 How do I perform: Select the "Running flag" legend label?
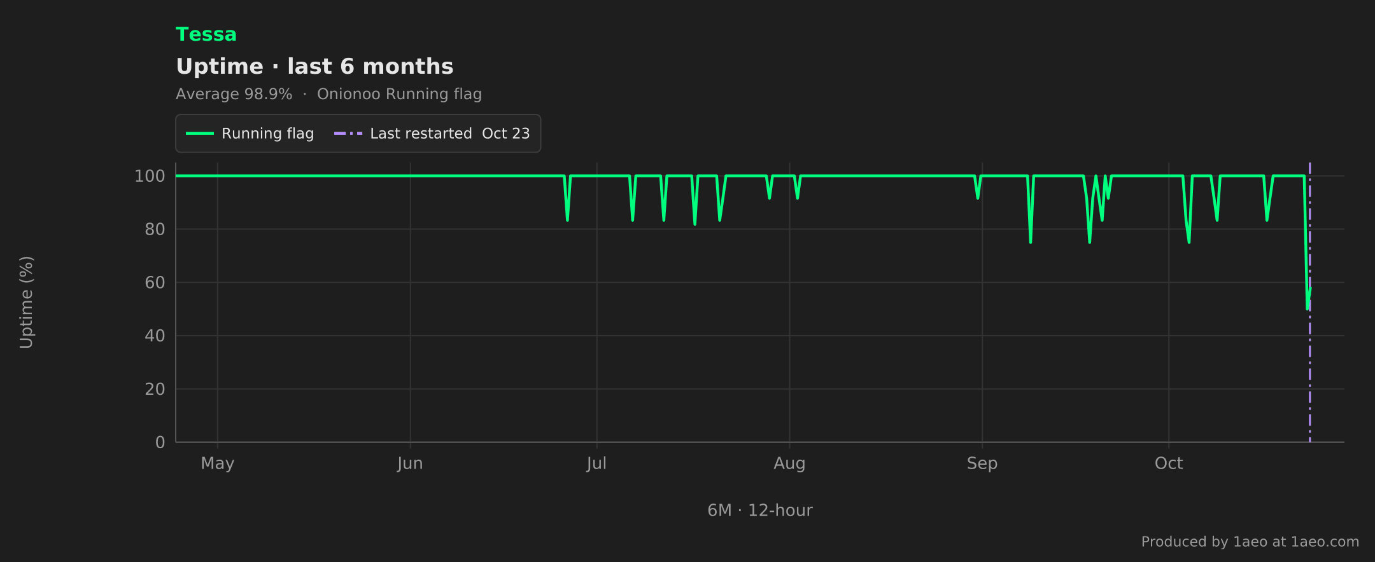point(267,134)
